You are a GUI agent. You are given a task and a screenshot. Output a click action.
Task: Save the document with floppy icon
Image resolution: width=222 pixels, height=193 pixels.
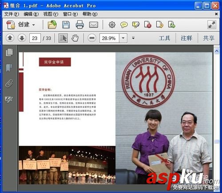[x=66, y=25]
